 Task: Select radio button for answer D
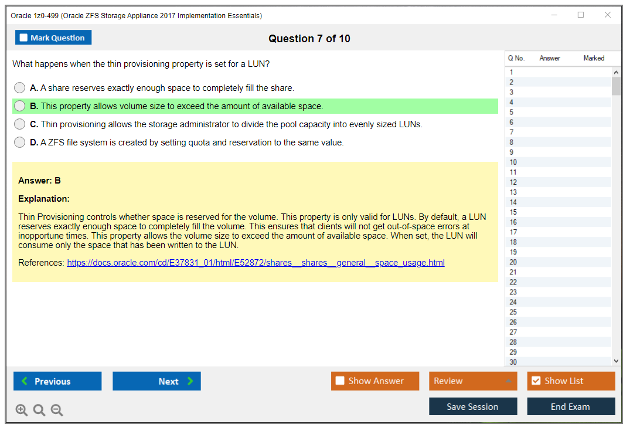(x=19, y=142)
